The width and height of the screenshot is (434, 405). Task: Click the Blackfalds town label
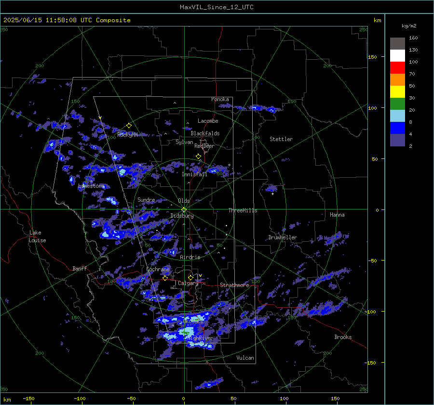205,133
